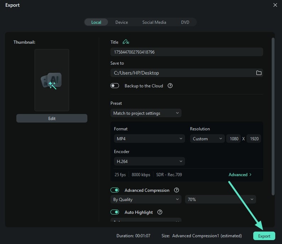Viewport: 282px width, 244px height.
Task: Open the folder browser for Save to
Action: tap(259, 73)
